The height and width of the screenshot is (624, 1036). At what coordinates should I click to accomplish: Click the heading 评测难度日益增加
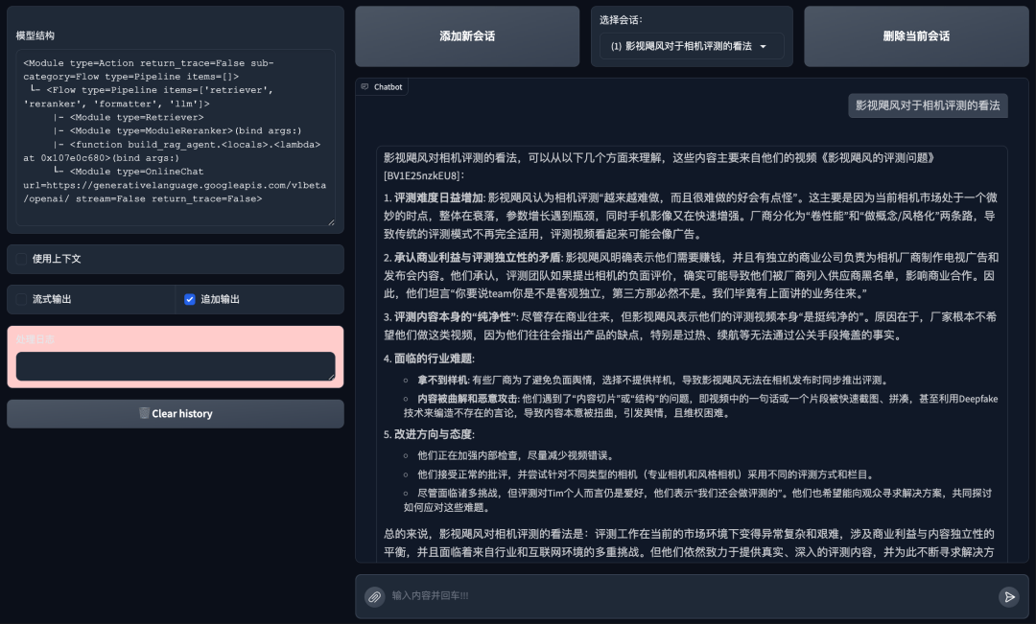coord(438,197)
